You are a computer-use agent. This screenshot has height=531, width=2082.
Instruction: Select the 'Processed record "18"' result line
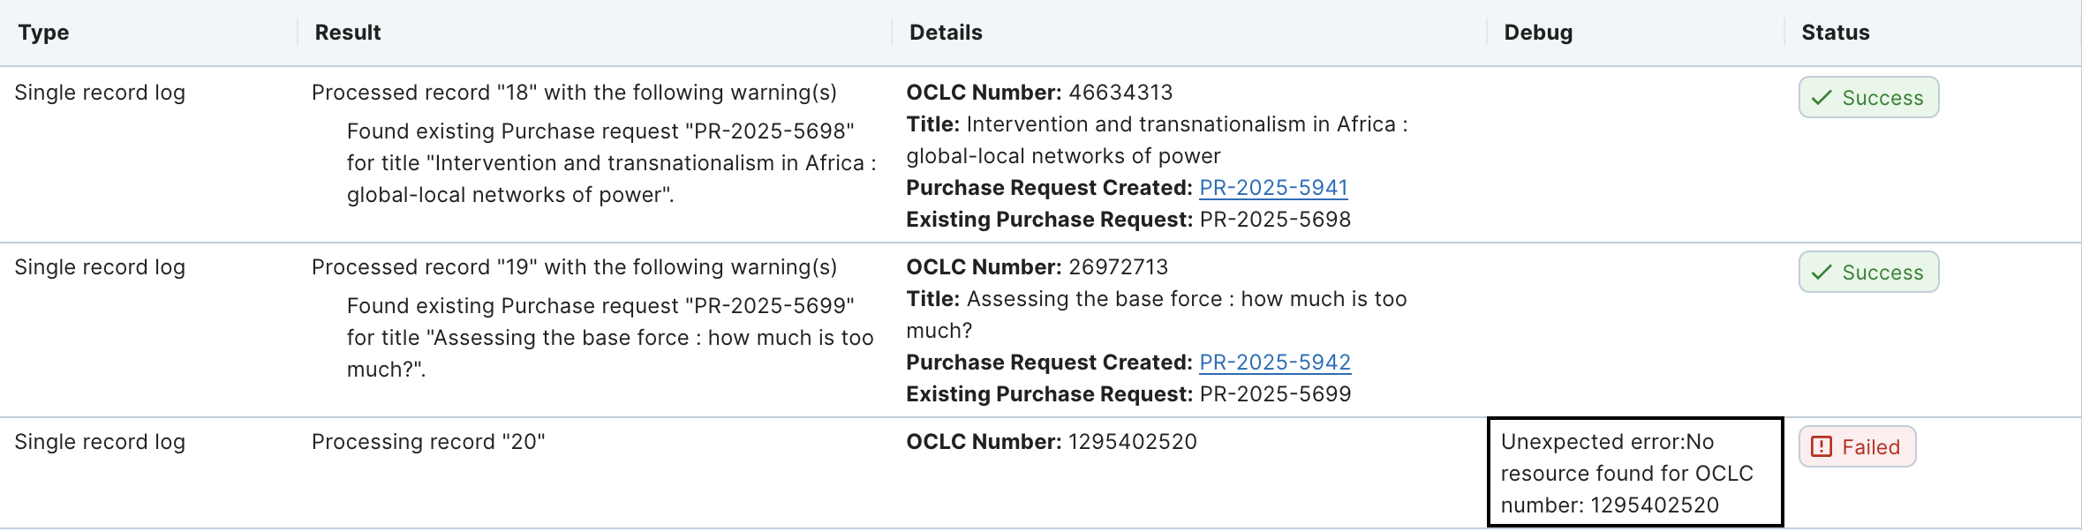pyautogui.click(x=574, y=93)
